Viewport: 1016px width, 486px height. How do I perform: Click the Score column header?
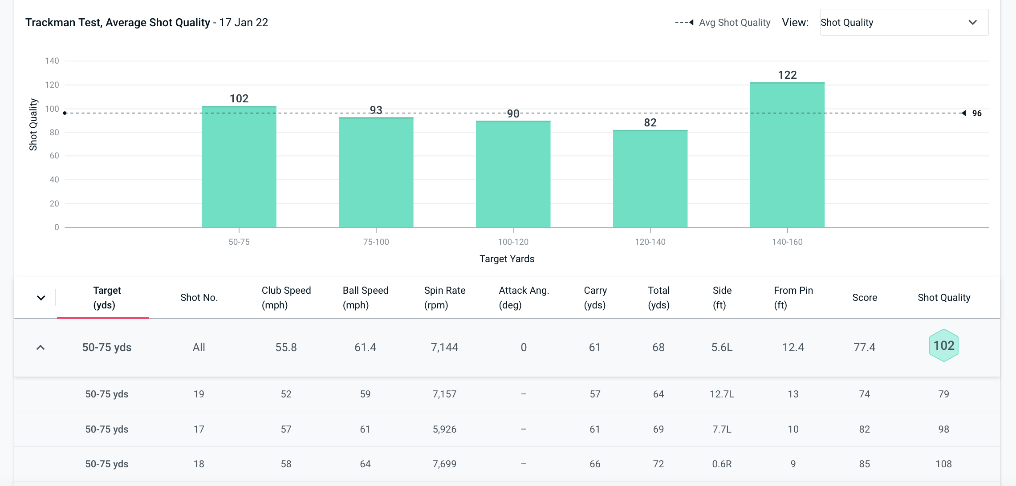point(864,297)
